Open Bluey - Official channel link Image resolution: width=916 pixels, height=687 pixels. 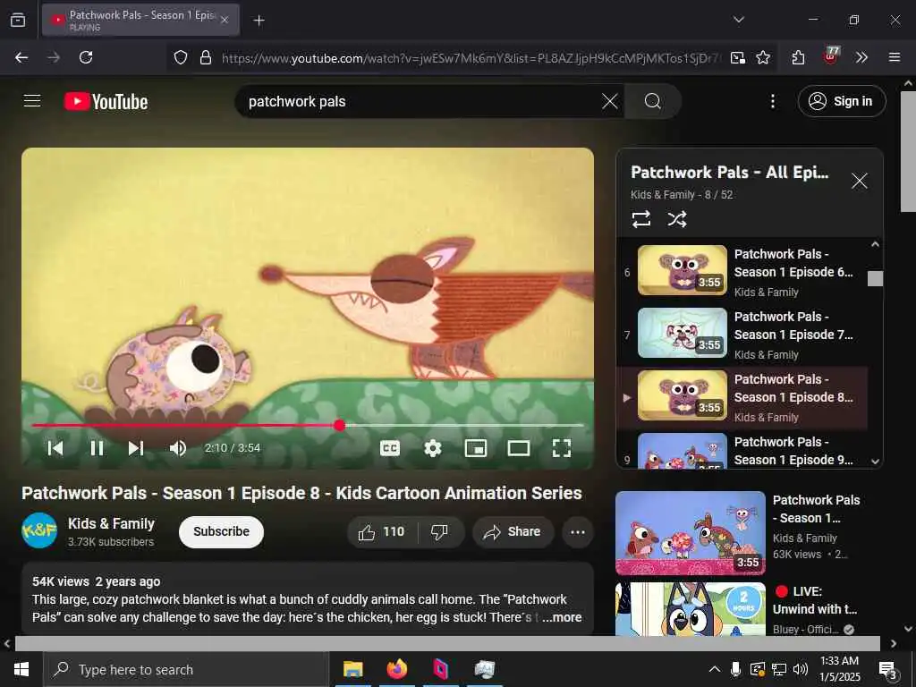(805, 629)
